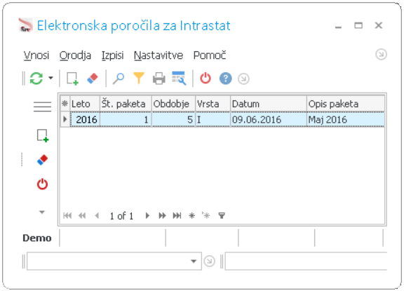The width and height of the screenshot is (404, 291).
Task: Click the bottom right empty input field
Action: pyautogui.click(x=306, y=261)
